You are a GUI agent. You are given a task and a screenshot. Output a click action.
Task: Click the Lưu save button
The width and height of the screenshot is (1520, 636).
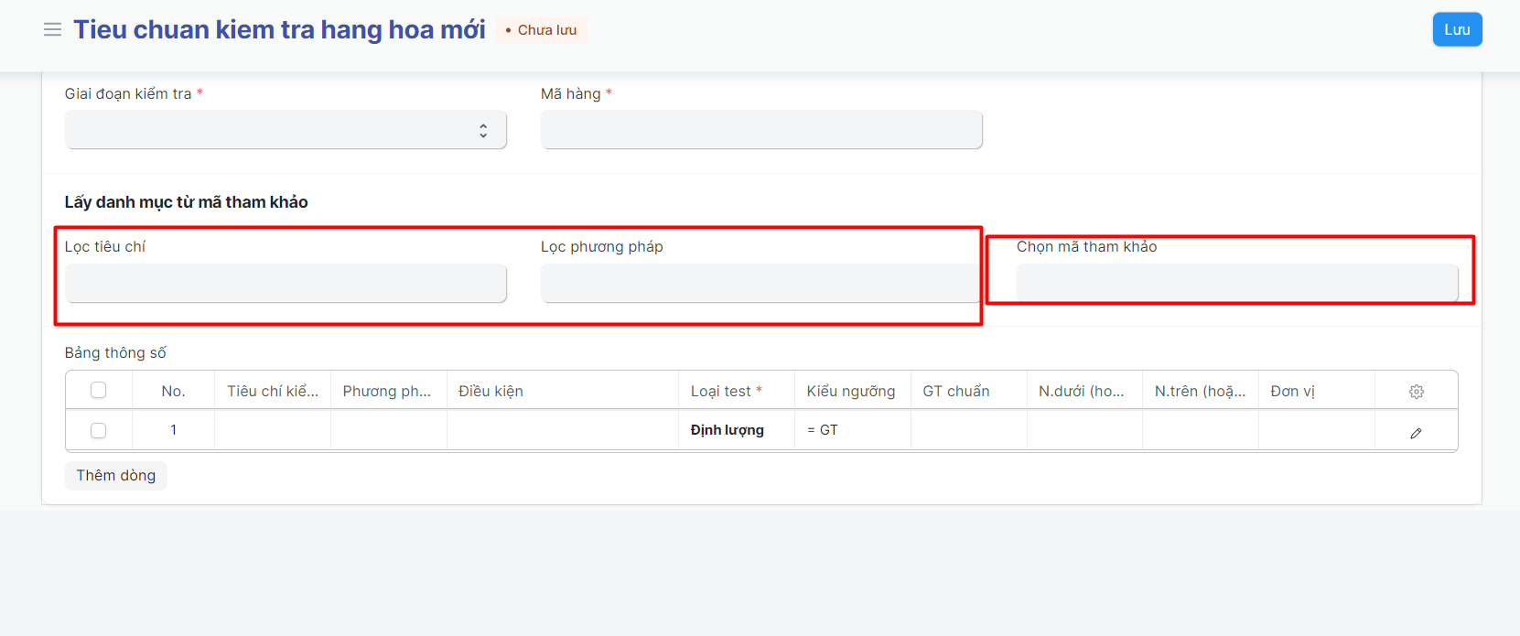tap(1457, 29)
